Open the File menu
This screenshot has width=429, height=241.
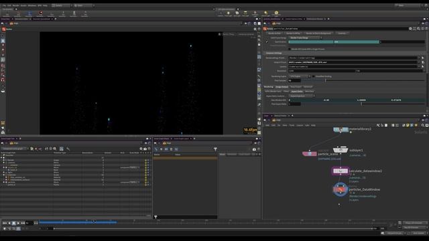click(4, 5)
